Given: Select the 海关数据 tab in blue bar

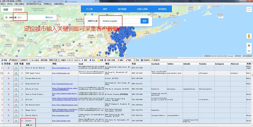Looking at the screenshot, I should (x=122, y=9).
